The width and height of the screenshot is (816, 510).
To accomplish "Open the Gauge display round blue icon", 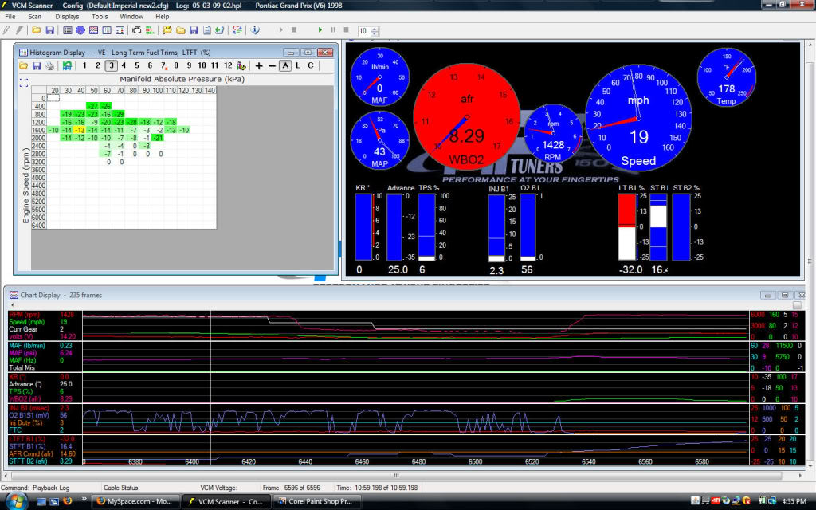I will pos(80,30).
